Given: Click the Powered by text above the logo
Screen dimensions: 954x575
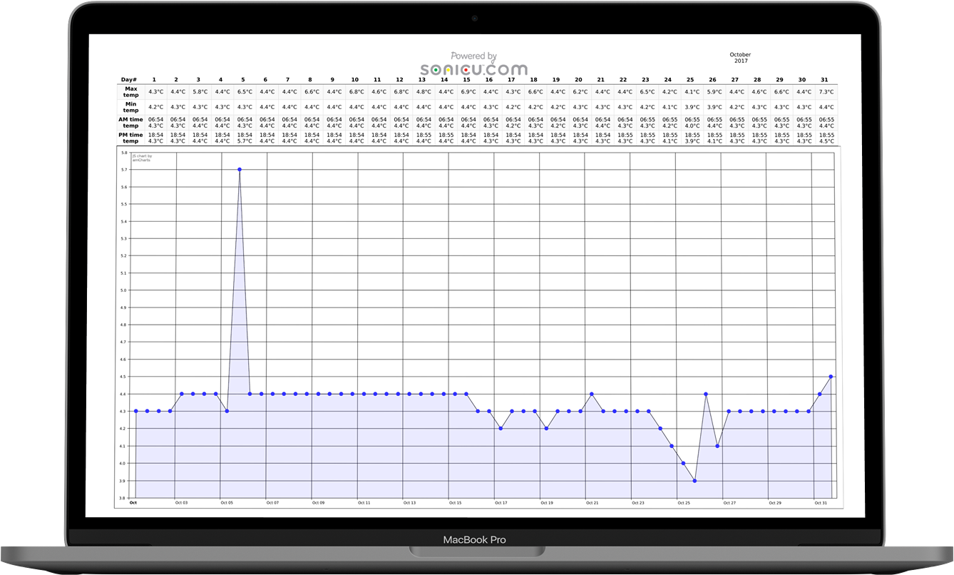Looking at the screenshot, I should coord(473,55).
